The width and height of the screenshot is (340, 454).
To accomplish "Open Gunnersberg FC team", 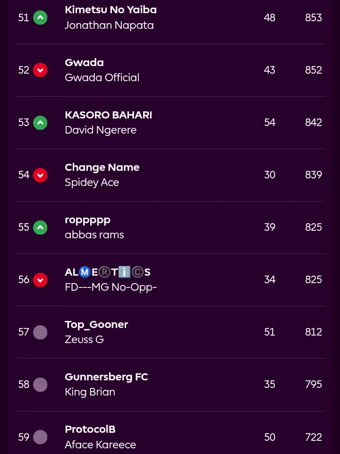I will pos(106,377).
